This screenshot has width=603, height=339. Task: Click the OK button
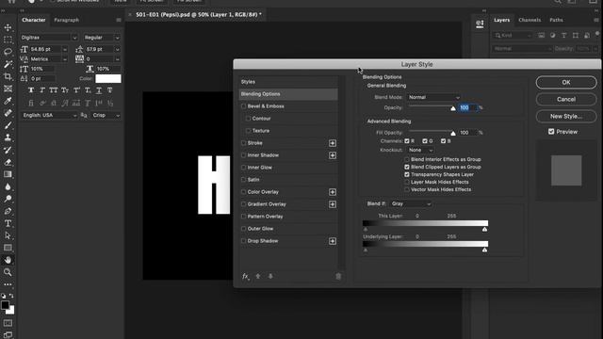(566, 82)
